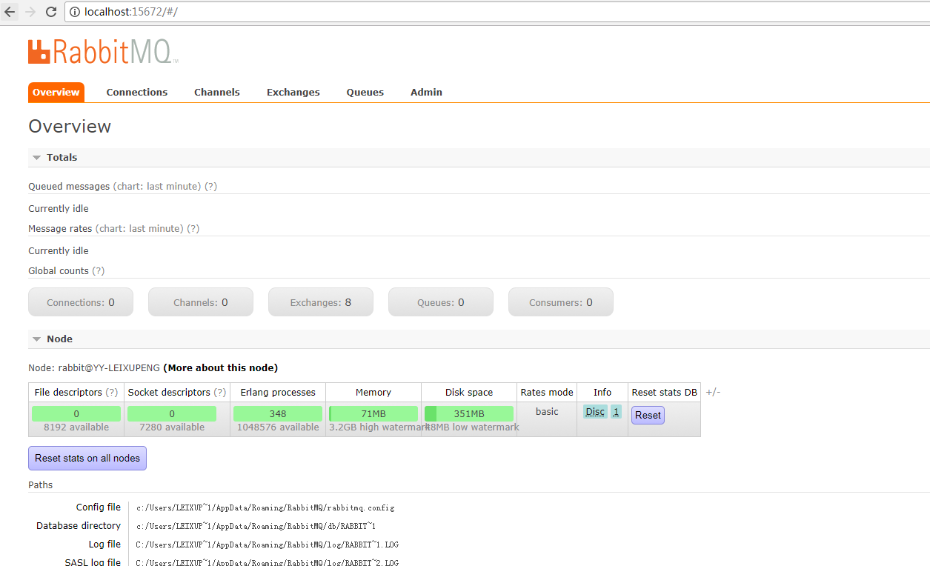Viewport: 930px width, 566px height.
Task: Click the Connections: 0 count button
Action: [x=81, y=302]
